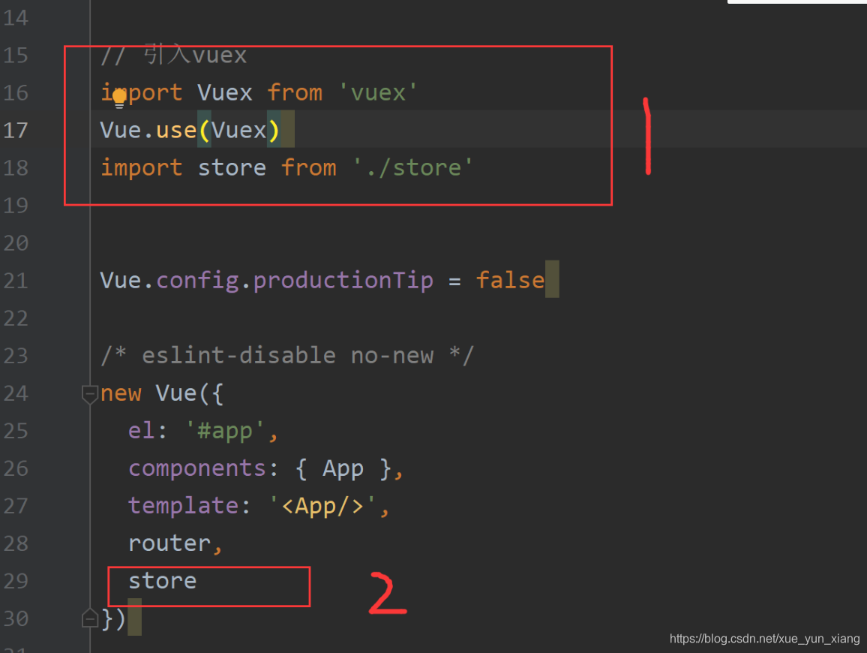Click the 'vuex' string literal

(378, 92)
